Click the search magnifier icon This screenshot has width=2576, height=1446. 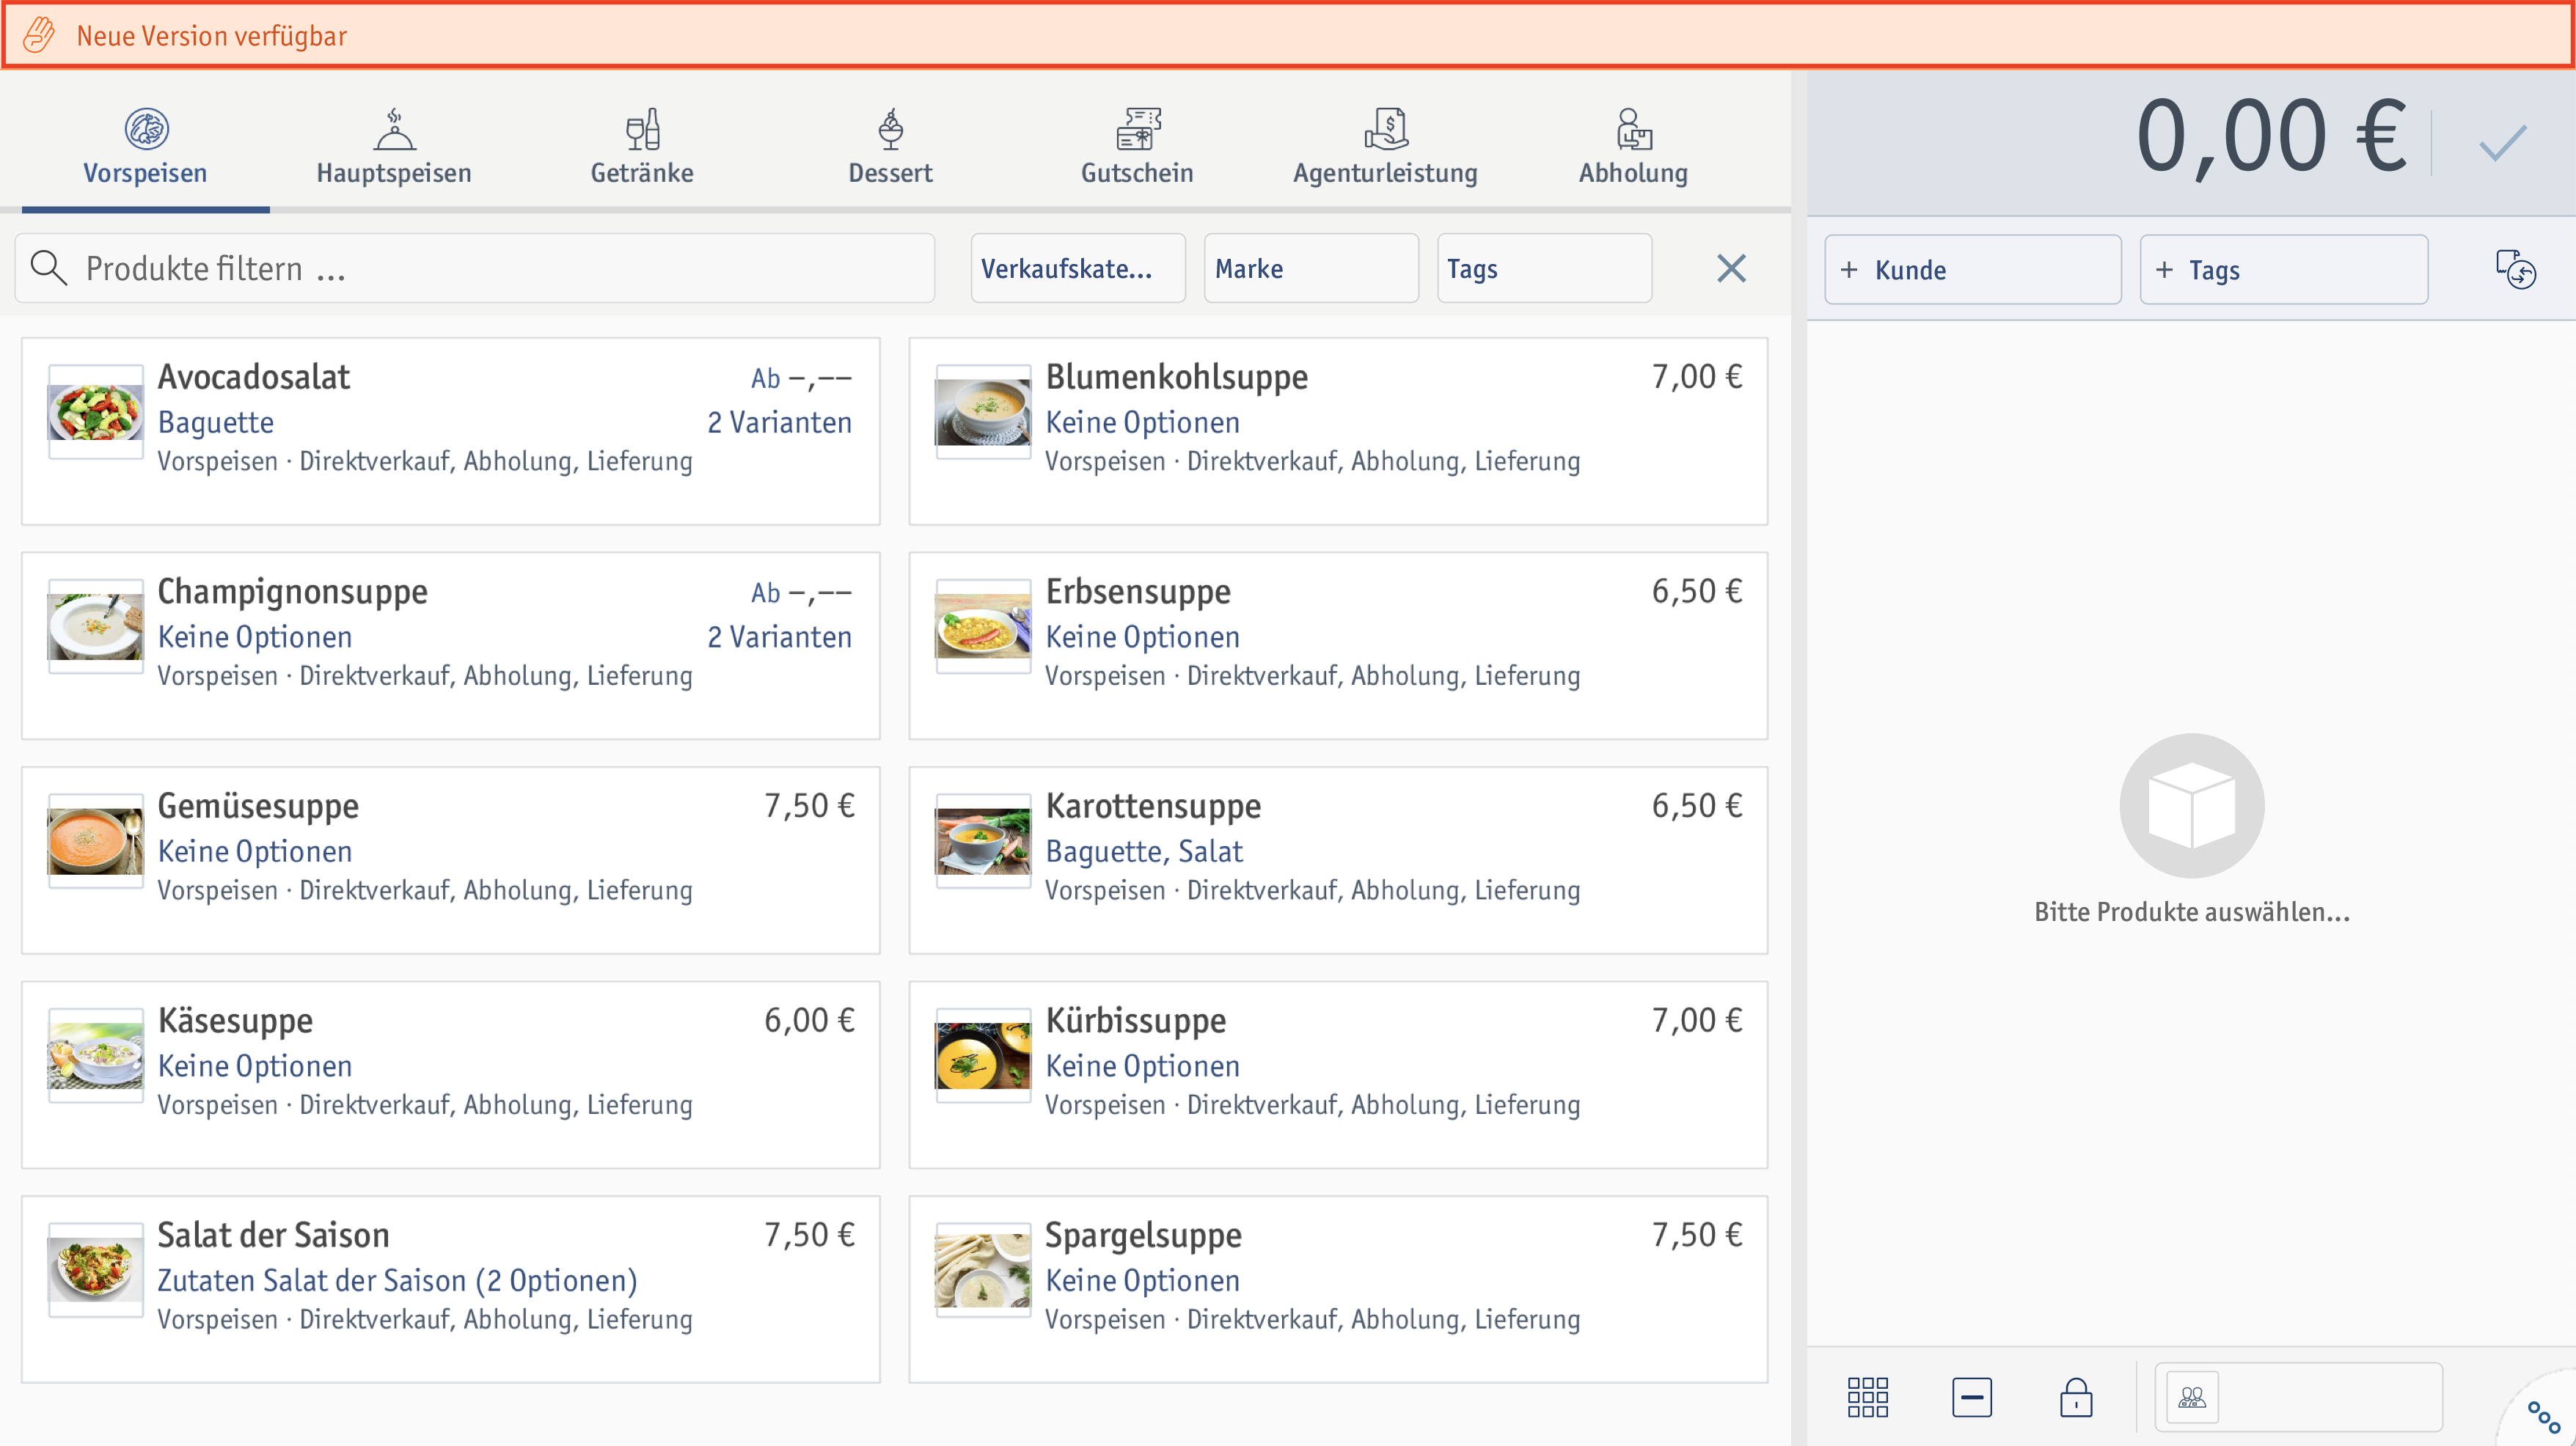click(x=48, y=268)
